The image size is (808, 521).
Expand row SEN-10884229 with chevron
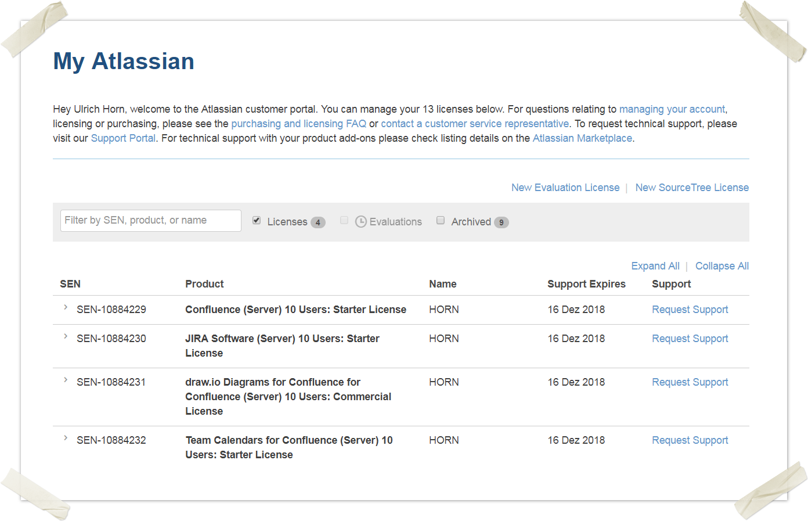pyautogui.click(x=66, y=308)
